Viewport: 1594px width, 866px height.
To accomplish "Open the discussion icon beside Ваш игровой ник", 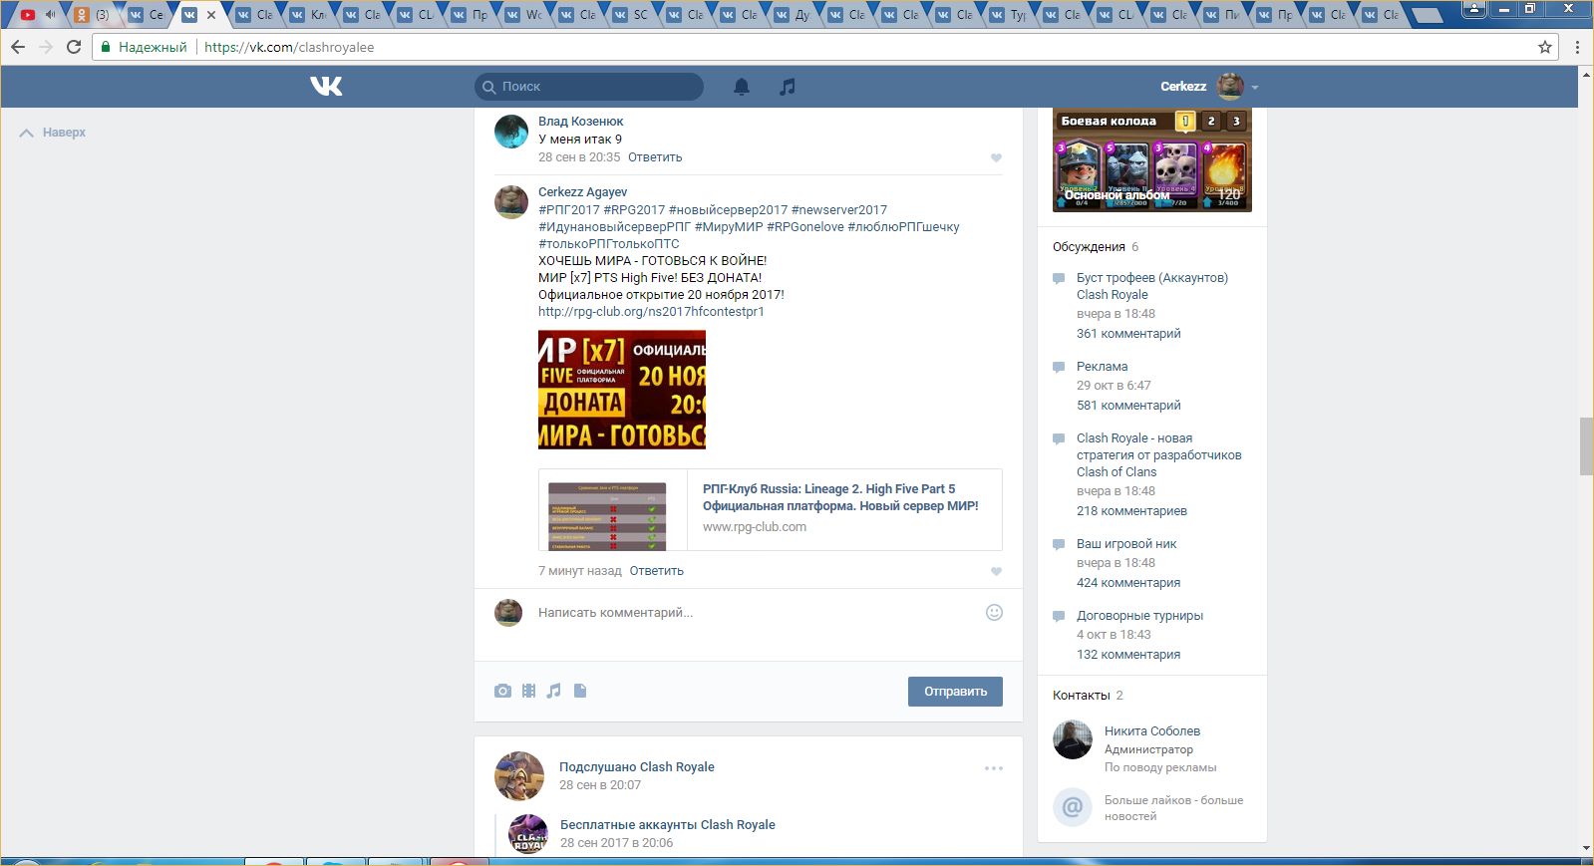I will click(x=1059, y=544).
